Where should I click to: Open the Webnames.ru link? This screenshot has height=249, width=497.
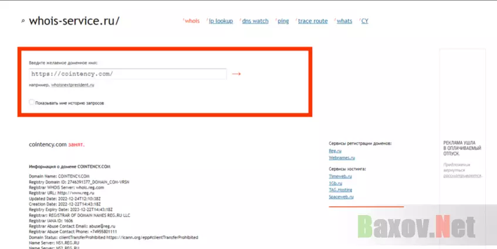[x=342, y=158]
